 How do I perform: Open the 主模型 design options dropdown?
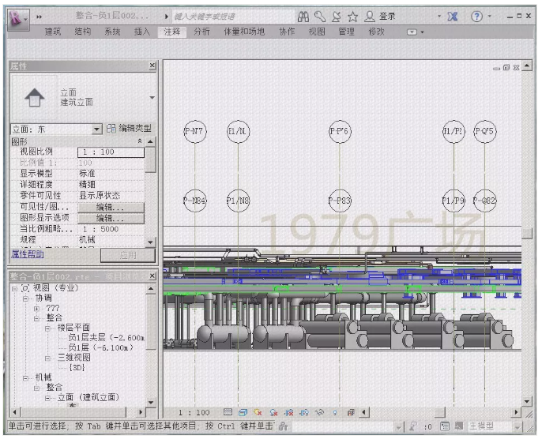tap(517, 427)
